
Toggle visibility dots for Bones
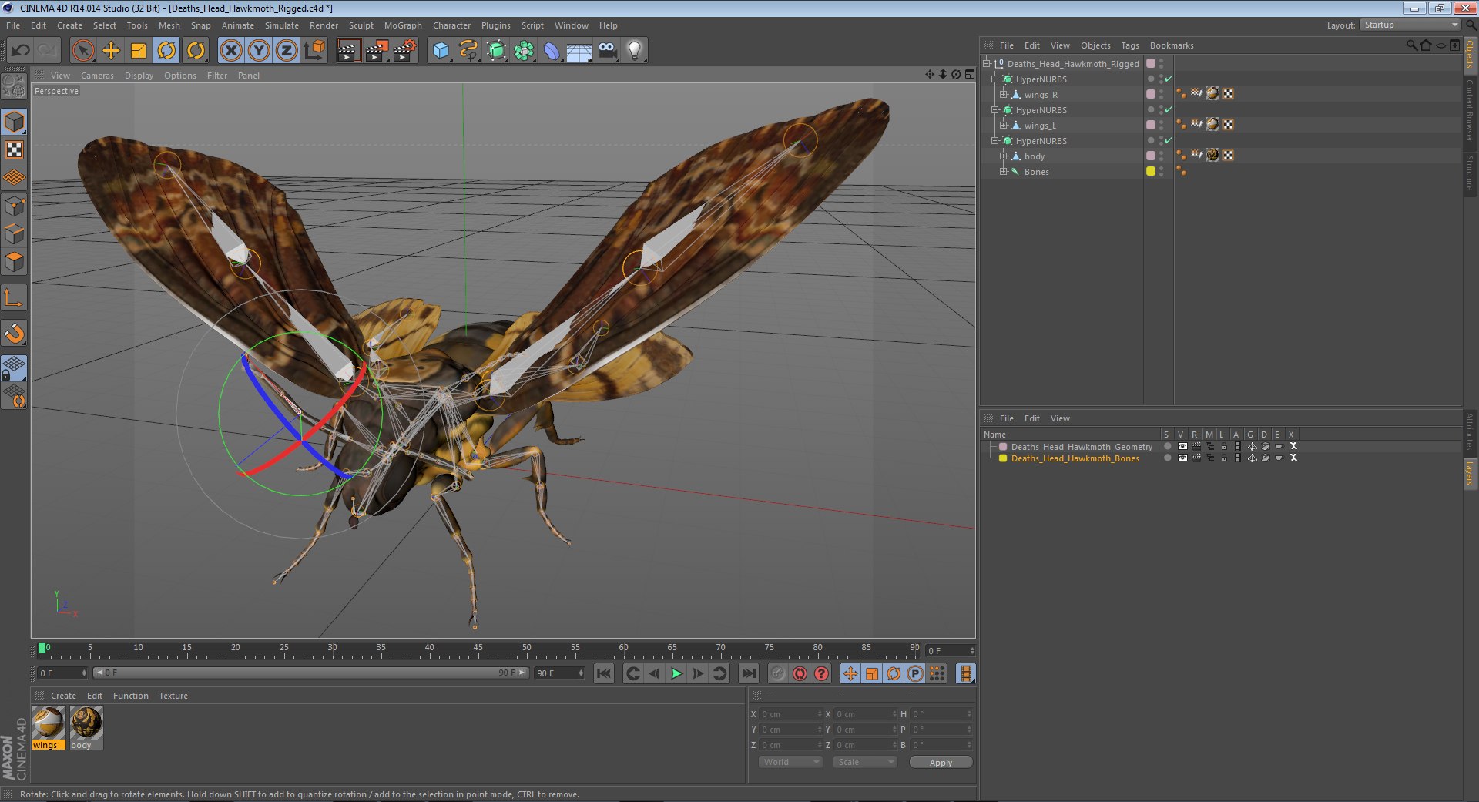click(x=1162, y=172)
